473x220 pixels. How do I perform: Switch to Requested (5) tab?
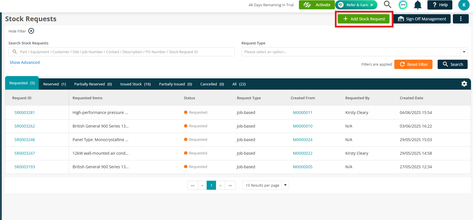point(22,83)
